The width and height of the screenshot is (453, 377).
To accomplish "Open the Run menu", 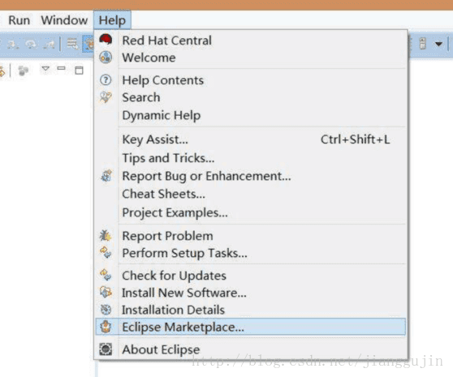I will pos(19,20).
